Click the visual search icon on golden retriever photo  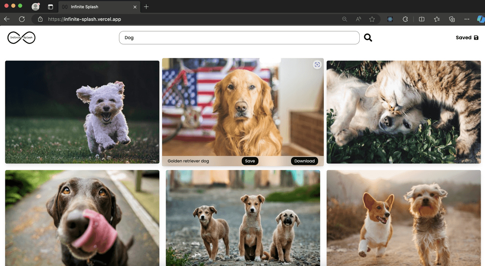point(317,64)
